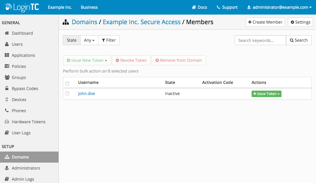Viewport: 316px width, 183px height.
Task: Check the john.doe row checkbox
Action: 67,94
